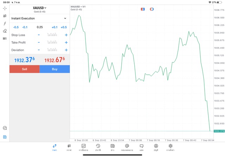
Task: Tap the 0.25 volume field
Action: pyautogui.click(x=40, y=27)
